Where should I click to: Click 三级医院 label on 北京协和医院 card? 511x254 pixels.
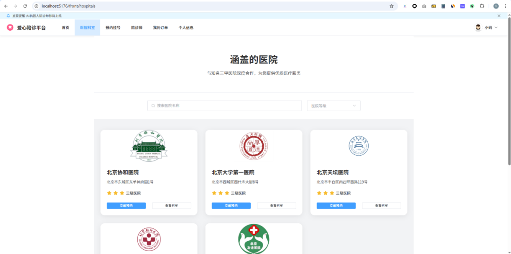(133, 193)
